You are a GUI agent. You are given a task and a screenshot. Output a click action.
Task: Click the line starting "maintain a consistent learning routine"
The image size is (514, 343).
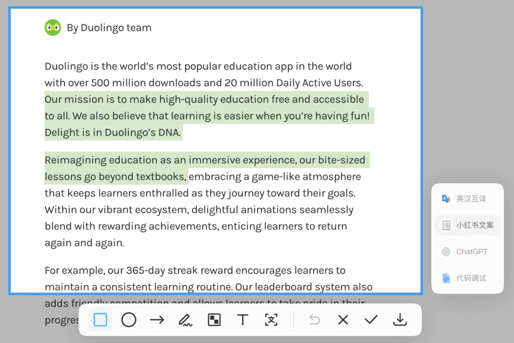point(208,287)
